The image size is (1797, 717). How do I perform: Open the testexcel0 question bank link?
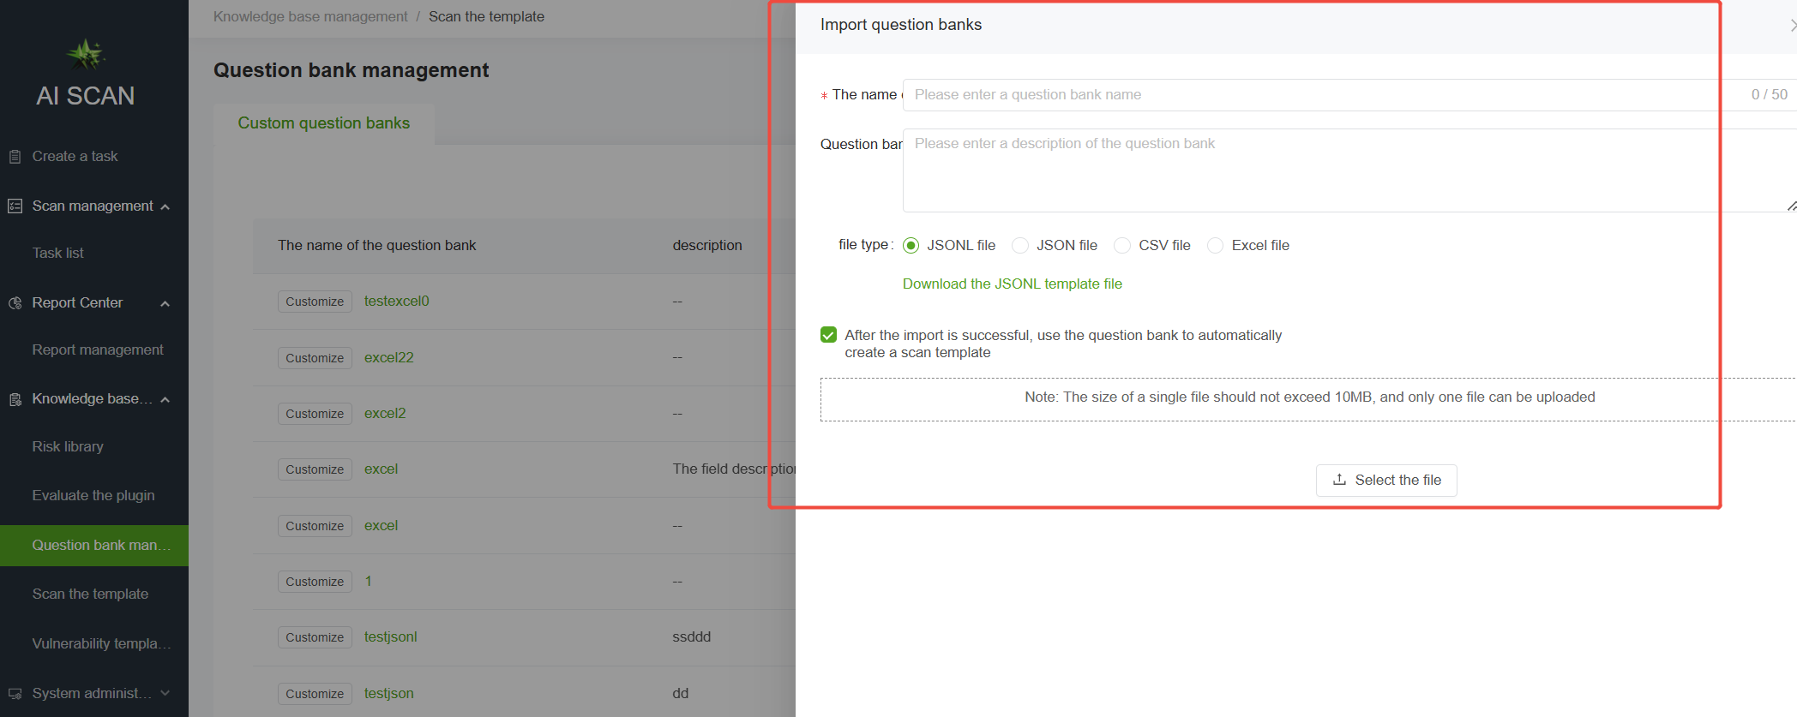tap(396, 301)
